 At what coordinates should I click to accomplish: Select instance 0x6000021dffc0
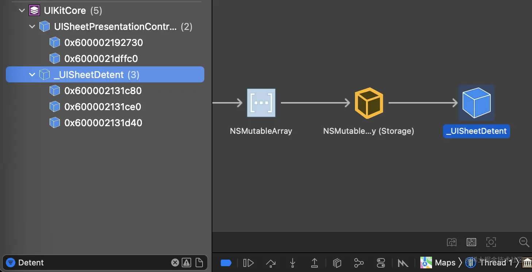[x=105, y=59]
